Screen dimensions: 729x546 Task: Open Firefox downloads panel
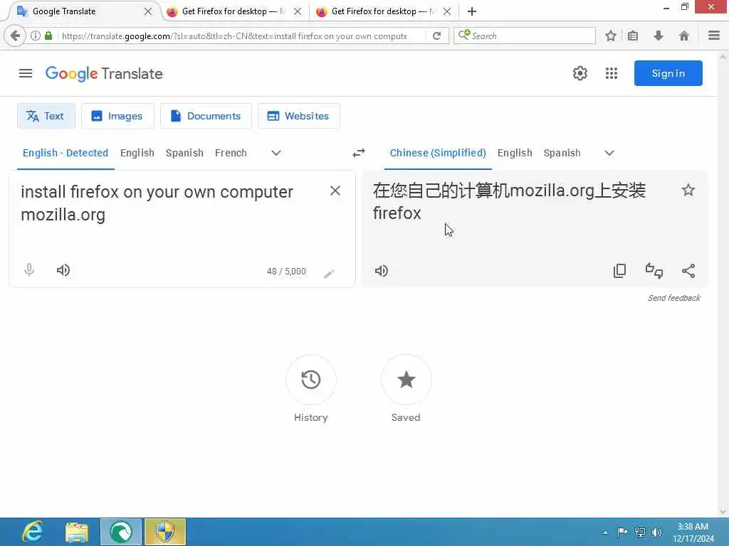tap(659, 36)
